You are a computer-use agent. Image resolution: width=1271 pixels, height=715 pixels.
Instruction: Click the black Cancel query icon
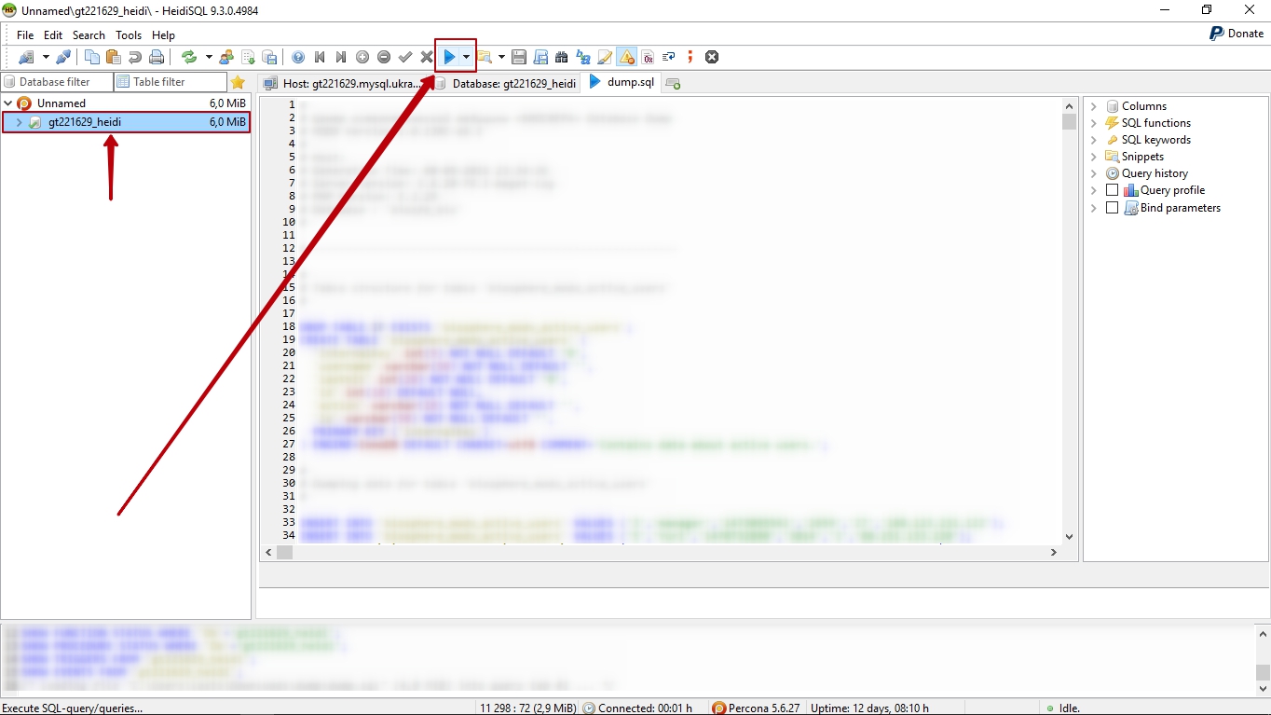tap(712, 57)
